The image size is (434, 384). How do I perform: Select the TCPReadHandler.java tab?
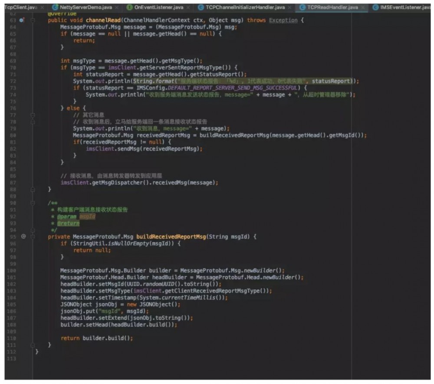coord(332,7)
